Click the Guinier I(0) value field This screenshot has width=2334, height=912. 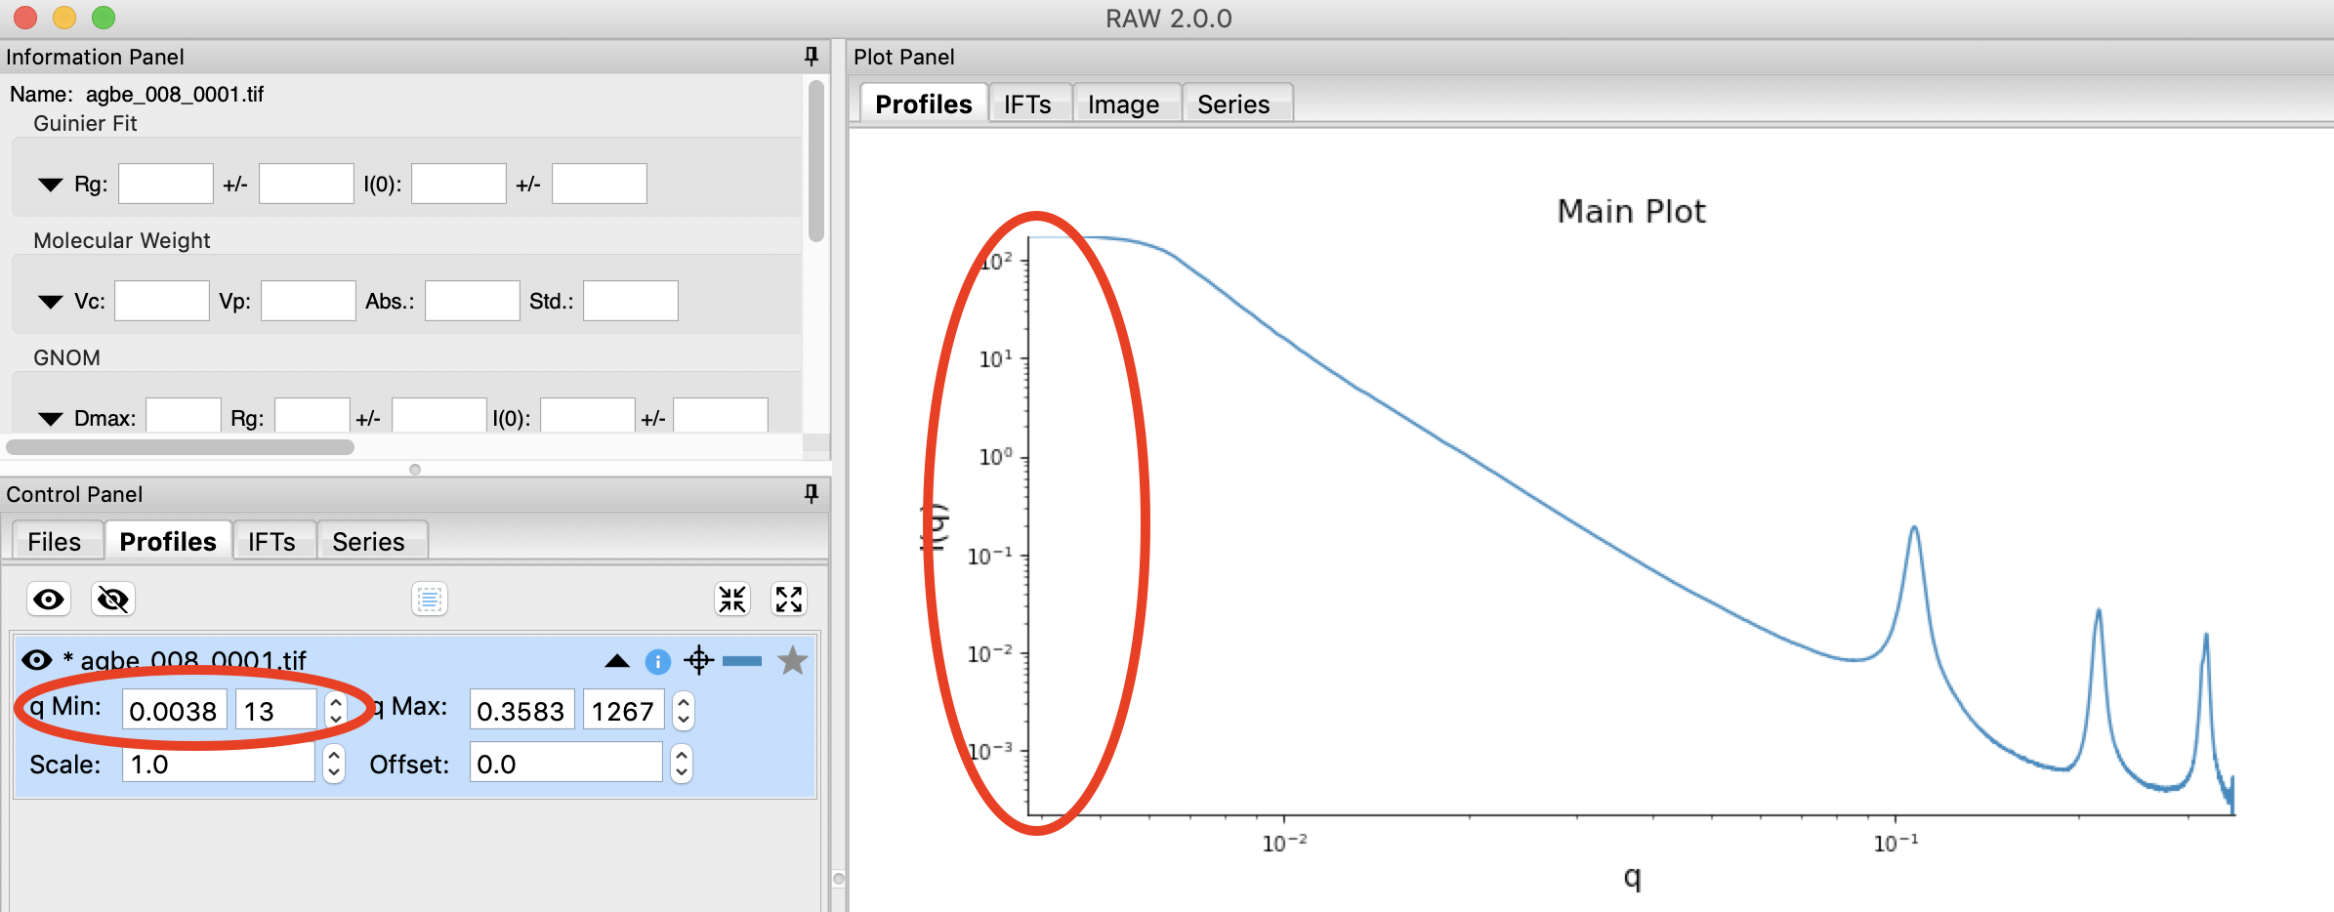pos(459,184)
